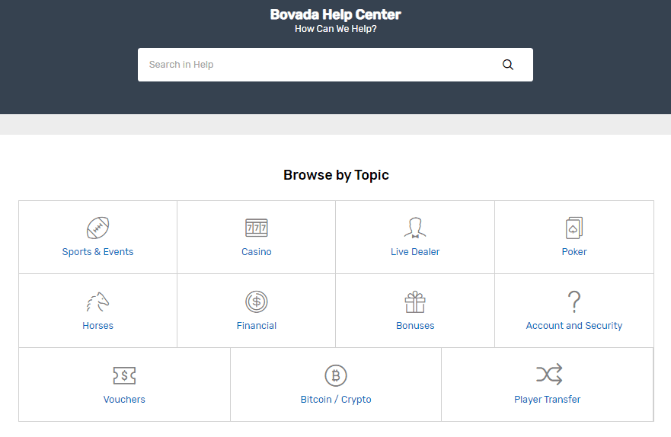Open the Financial topic link
The width and height of the screenshot is (671, 437).
pyautogui.click(x=257, y=326)
